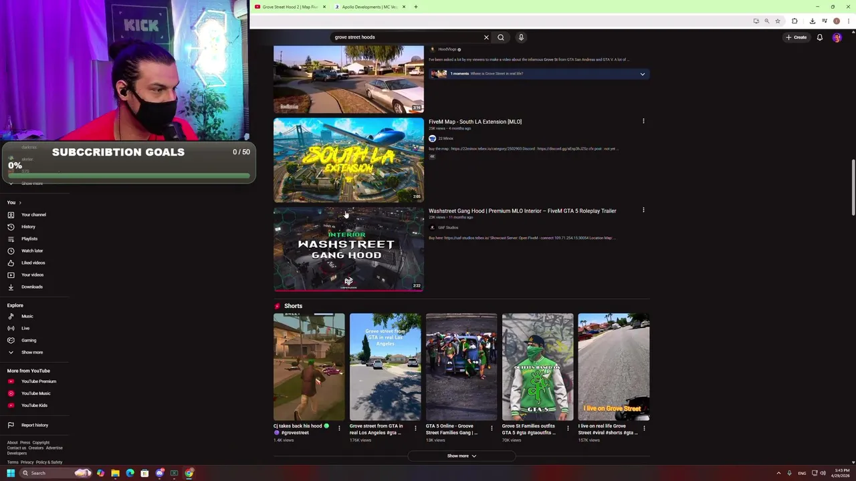Open Playlists in sidebar
The image size is (856, 481).
(29, 238)
